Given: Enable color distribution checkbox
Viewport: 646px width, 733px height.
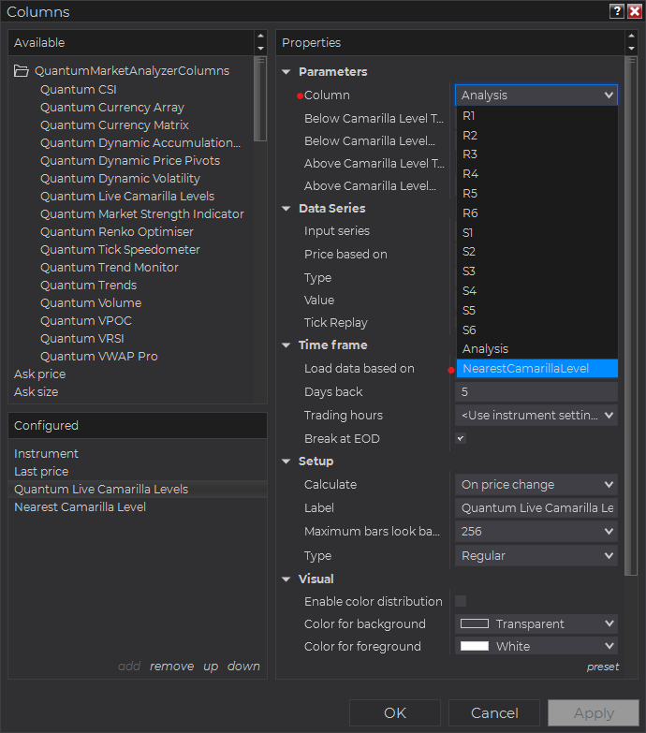Looking at the screenshot, I should [461, 601].
